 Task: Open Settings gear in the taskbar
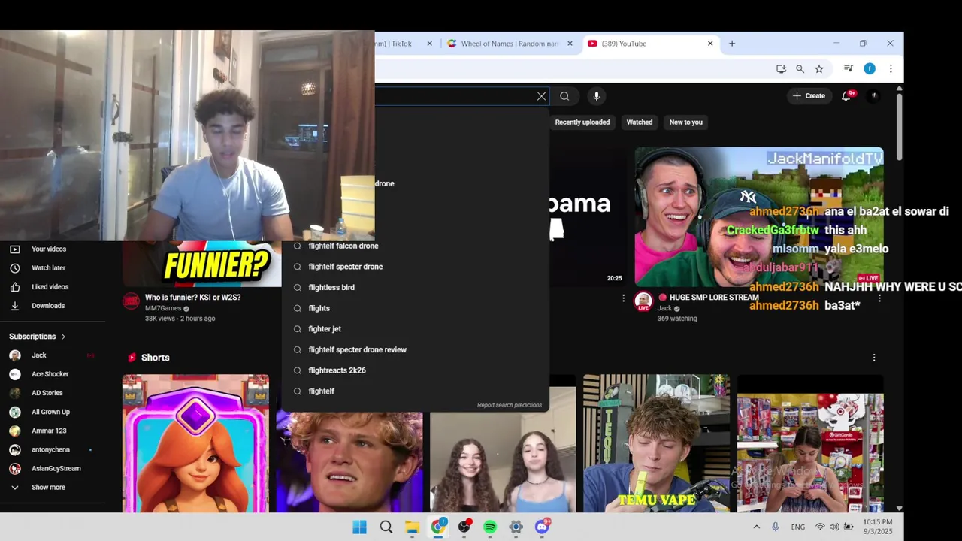click(516, 527)
